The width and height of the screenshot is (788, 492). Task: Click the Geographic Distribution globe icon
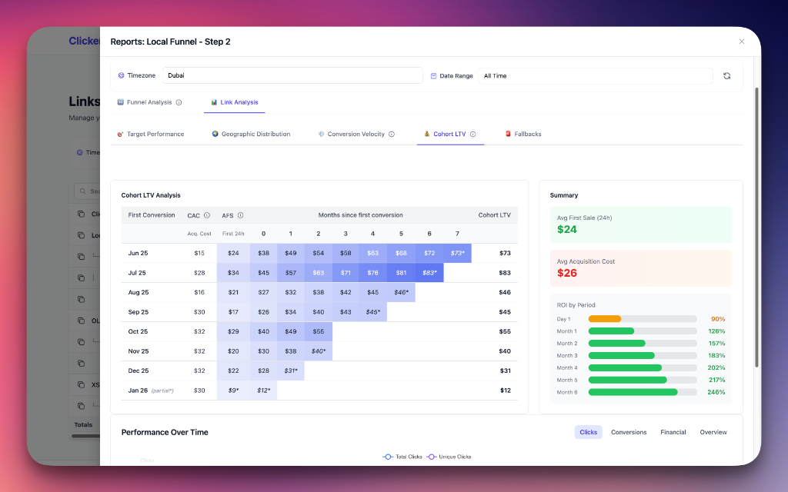point(215,134)
